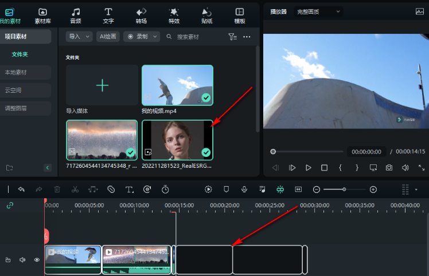The width and height of the screenshot is (429, 276).
Task: Click the microphone voiceover record icon
Action: coord(244,189)
